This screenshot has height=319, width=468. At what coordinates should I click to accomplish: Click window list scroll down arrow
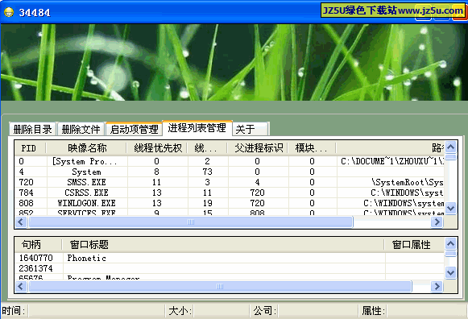[x=450, y=272]
